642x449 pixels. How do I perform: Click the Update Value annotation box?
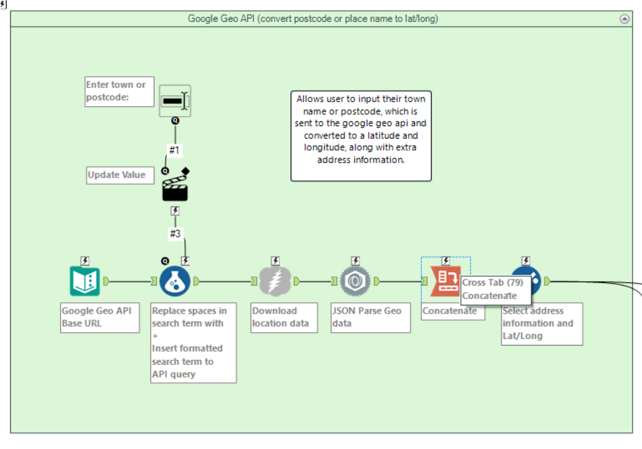pyautogui.click(x=119, y=175)
